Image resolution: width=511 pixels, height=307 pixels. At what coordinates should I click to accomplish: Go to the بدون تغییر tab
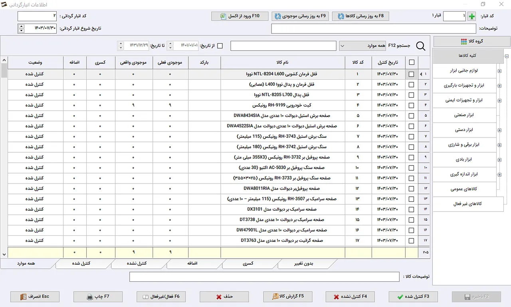pos(304,263)
